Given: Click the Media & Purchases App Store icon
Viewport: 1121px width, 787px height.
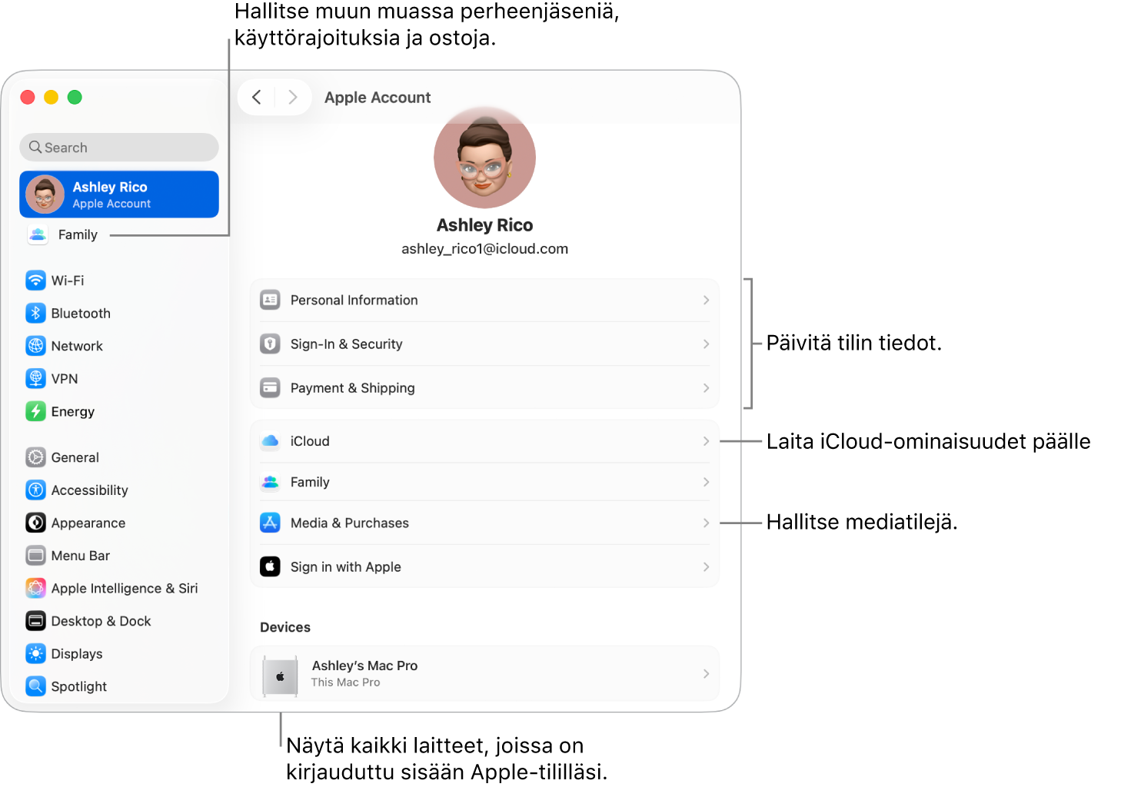Looking at the screenshot, I should point(270,523).
